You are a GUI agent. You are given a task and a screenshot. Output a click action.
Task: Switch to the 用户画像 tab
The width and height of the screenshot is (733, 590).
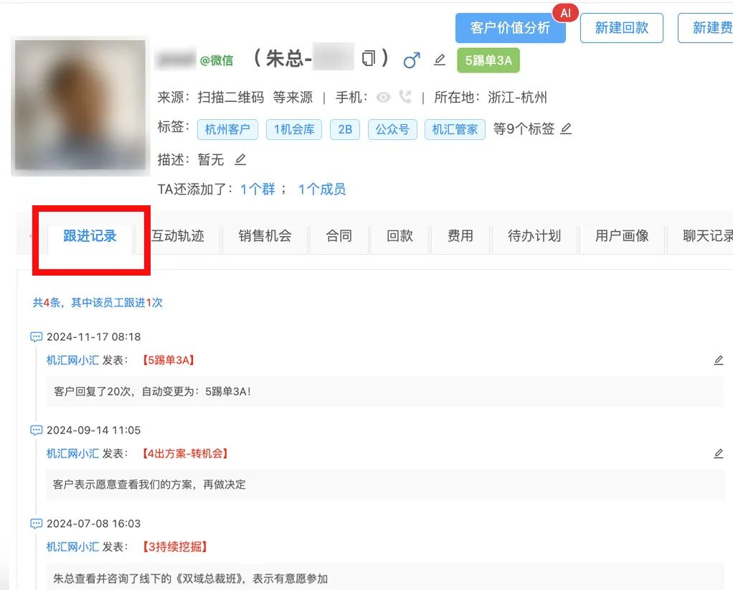point(622,236)
